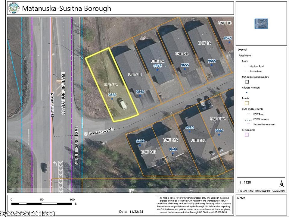Click the 33' SECTION LINE ESMT label
This screenshot has height=217, width=289.
[x=64, y=93]
